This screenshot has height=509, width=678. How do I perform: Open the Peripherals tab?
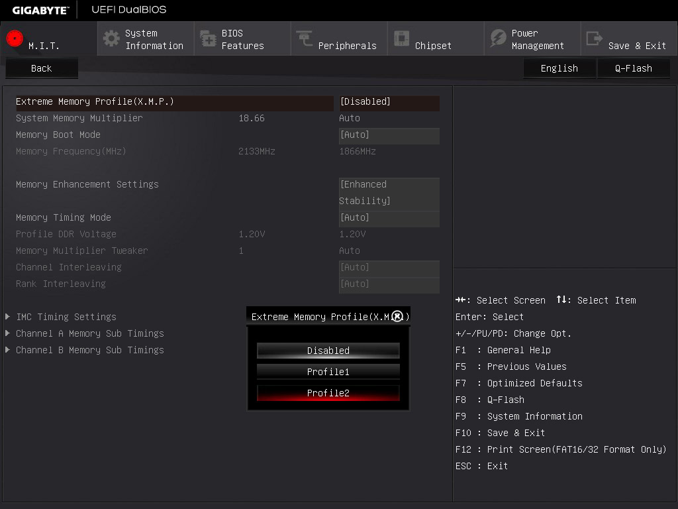click(339, 39)
